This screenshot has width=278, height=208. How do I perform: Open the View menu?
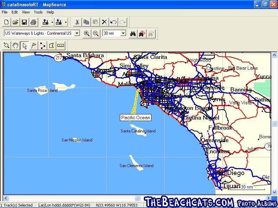[x=26, y=12]
